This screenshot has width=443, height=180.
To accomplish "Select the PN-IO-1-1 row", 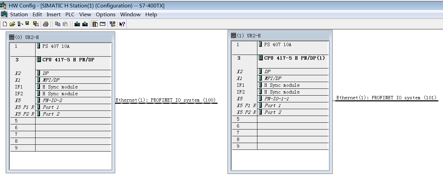I will click(280, 99).
